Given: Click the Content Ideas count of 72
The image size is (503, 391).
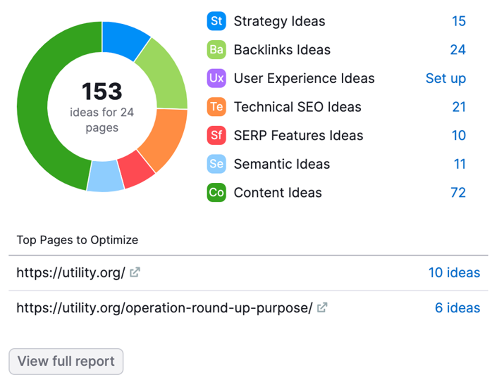Looking at the screenshot, I should [458, 193].
